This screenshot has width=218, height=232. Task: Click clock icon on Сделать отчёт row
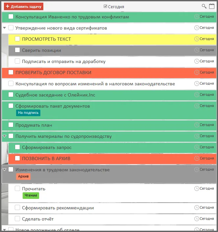pyautogui.click(x=197, y=219)
